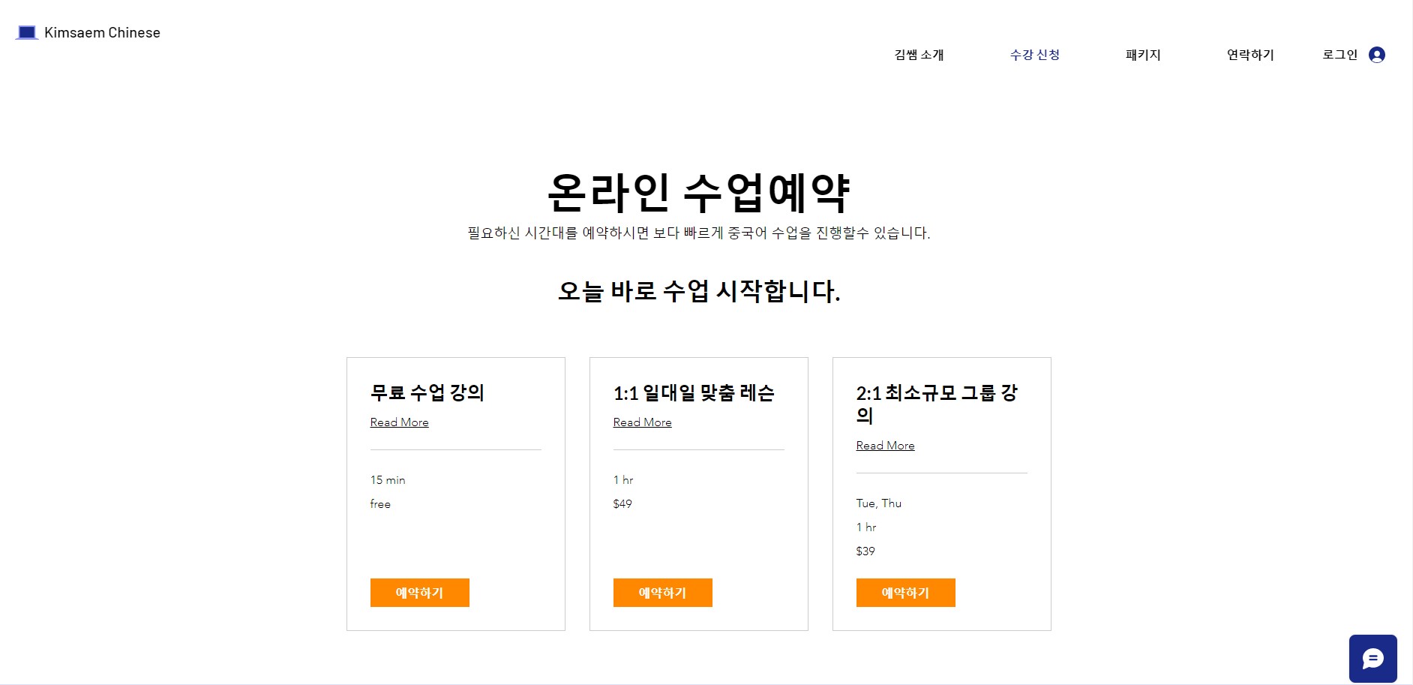Click the 필요하신 시간대를 예약하시면 description line
This screenshot has height=685, width=1413.
(699, 233)
